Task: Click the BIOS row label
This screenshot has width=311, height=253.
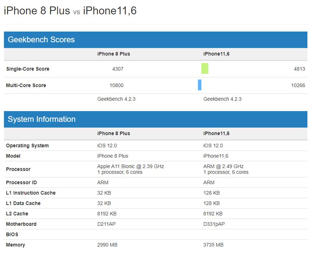Action: coord(12,234)
